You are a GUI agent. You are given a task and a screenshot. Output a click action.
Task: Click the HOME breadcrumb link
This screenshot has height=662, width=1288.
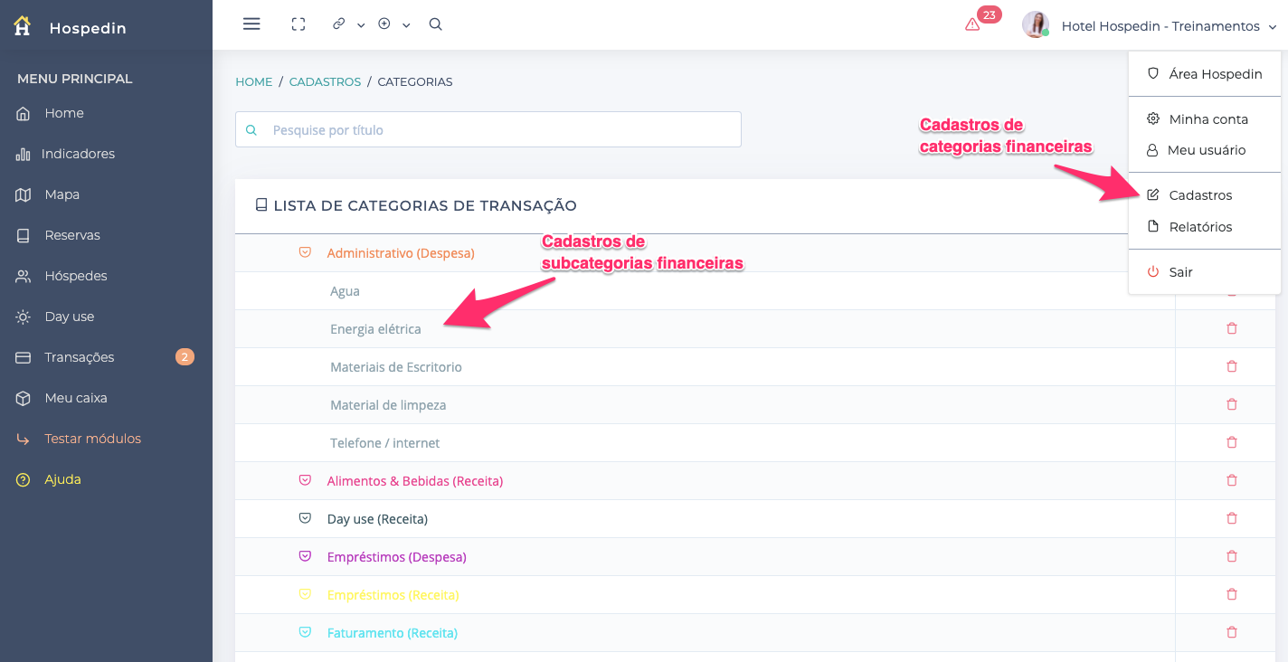253,81
